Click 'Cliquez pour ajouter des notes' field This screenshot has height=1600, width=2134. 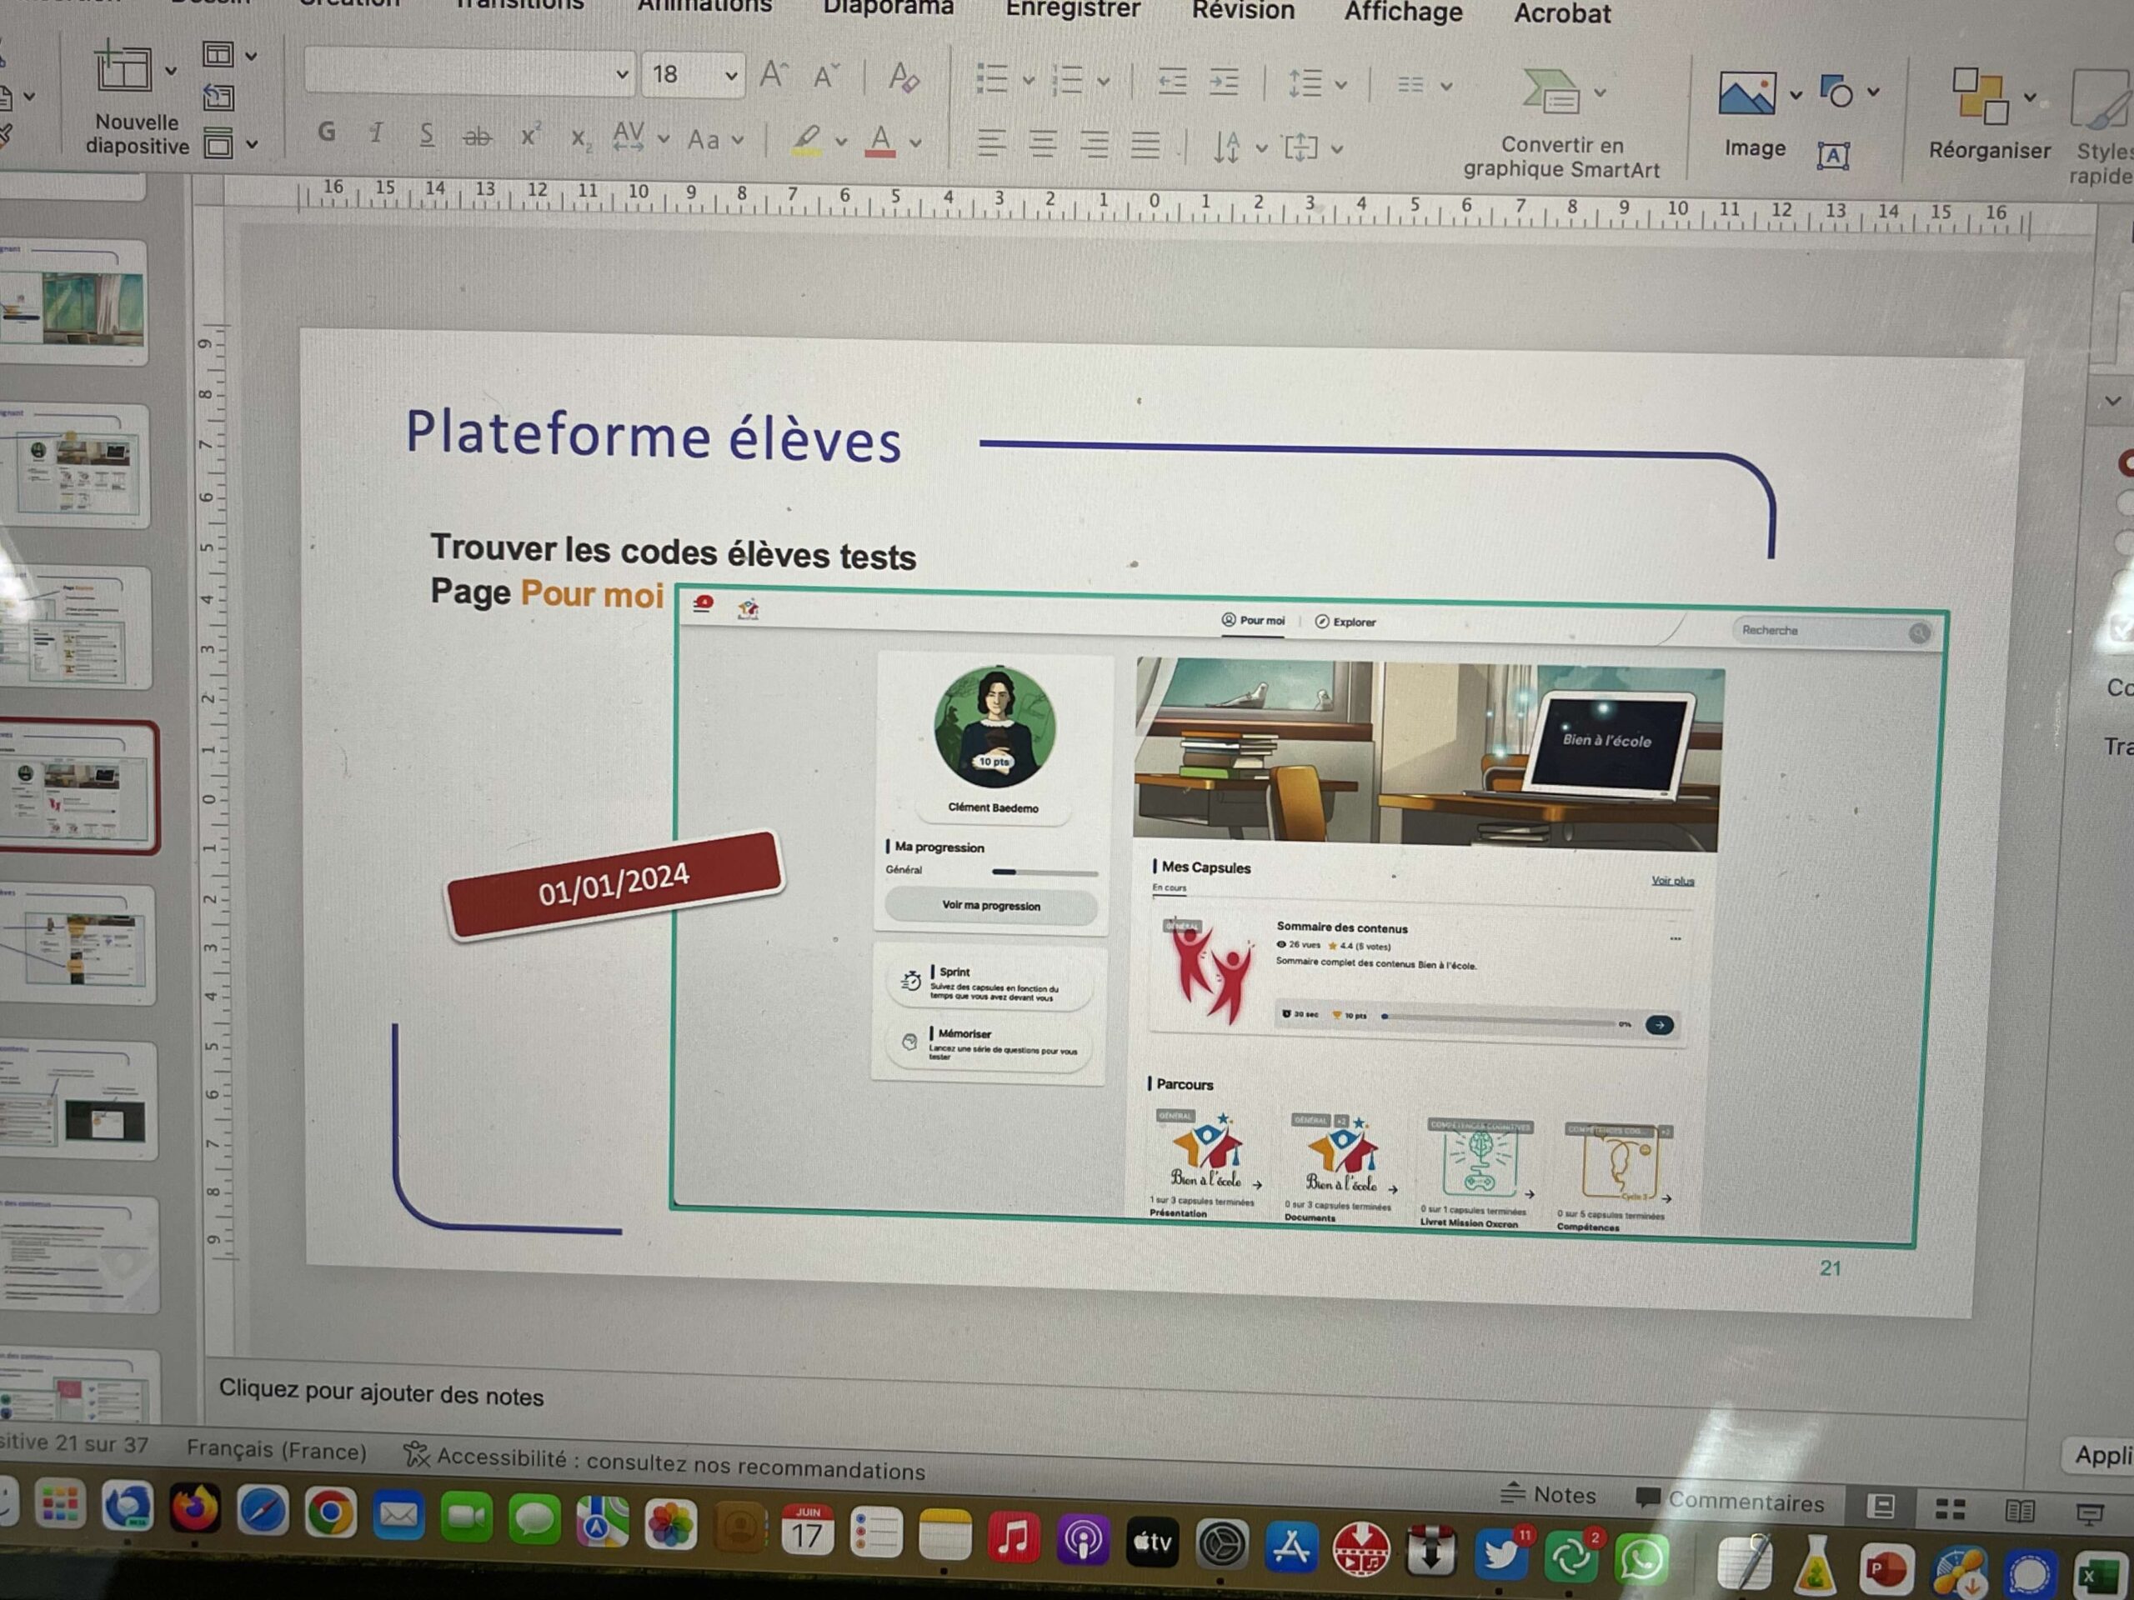(x=381, y=1394)
